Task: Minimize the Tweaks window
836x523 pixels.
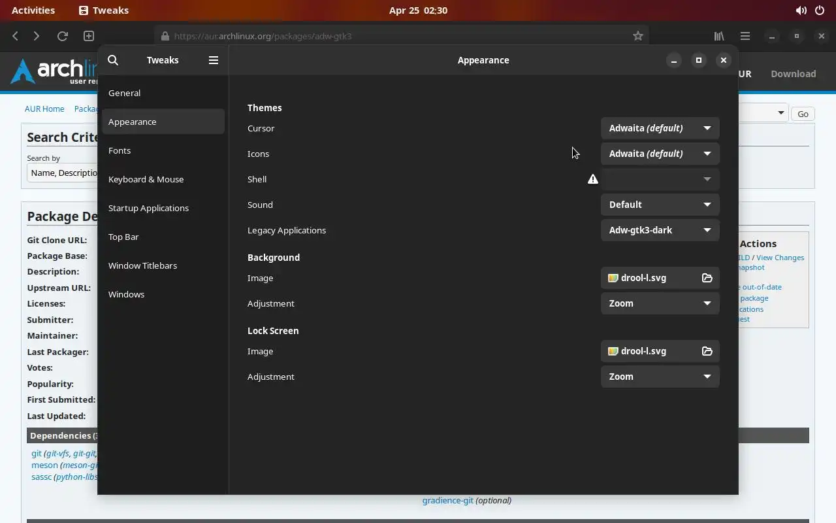Action: tap(673, 60)
